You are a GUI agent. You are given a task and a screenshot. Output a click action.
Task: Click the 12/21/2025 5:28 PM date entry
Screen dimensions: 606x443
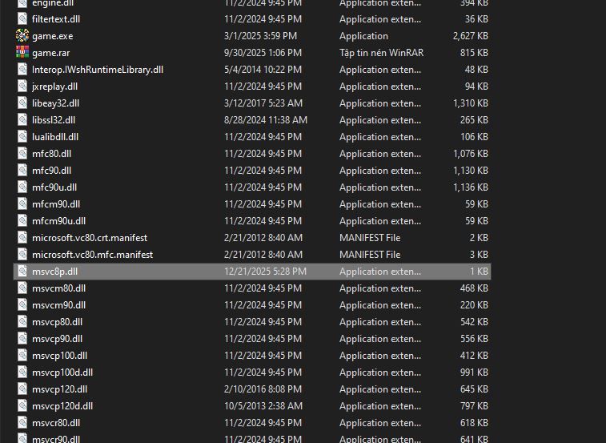point(265,272)
